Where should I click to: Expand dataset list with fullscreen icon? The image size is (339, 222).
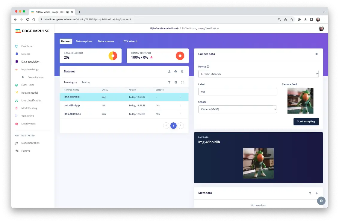coord(182,82)
